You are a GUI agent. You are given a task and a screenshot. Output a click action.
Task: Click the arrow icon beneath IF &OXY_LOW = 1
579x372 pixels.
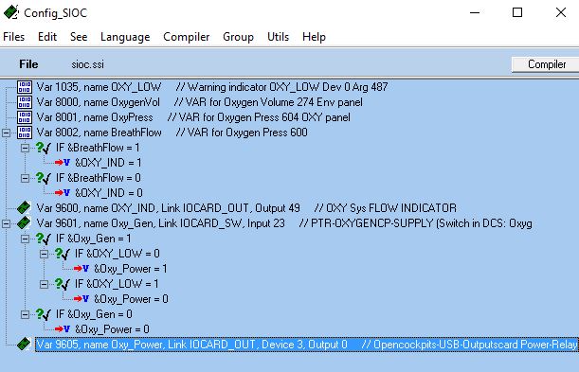[81, 299]
